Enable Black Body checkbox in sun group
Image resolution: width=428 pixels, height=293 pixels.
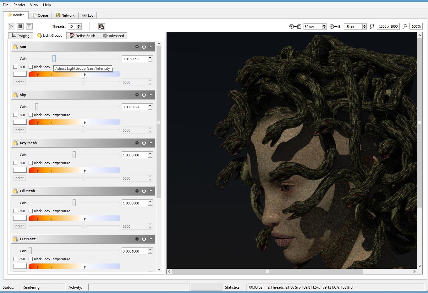pyautogui.click(x=31, y=67)
